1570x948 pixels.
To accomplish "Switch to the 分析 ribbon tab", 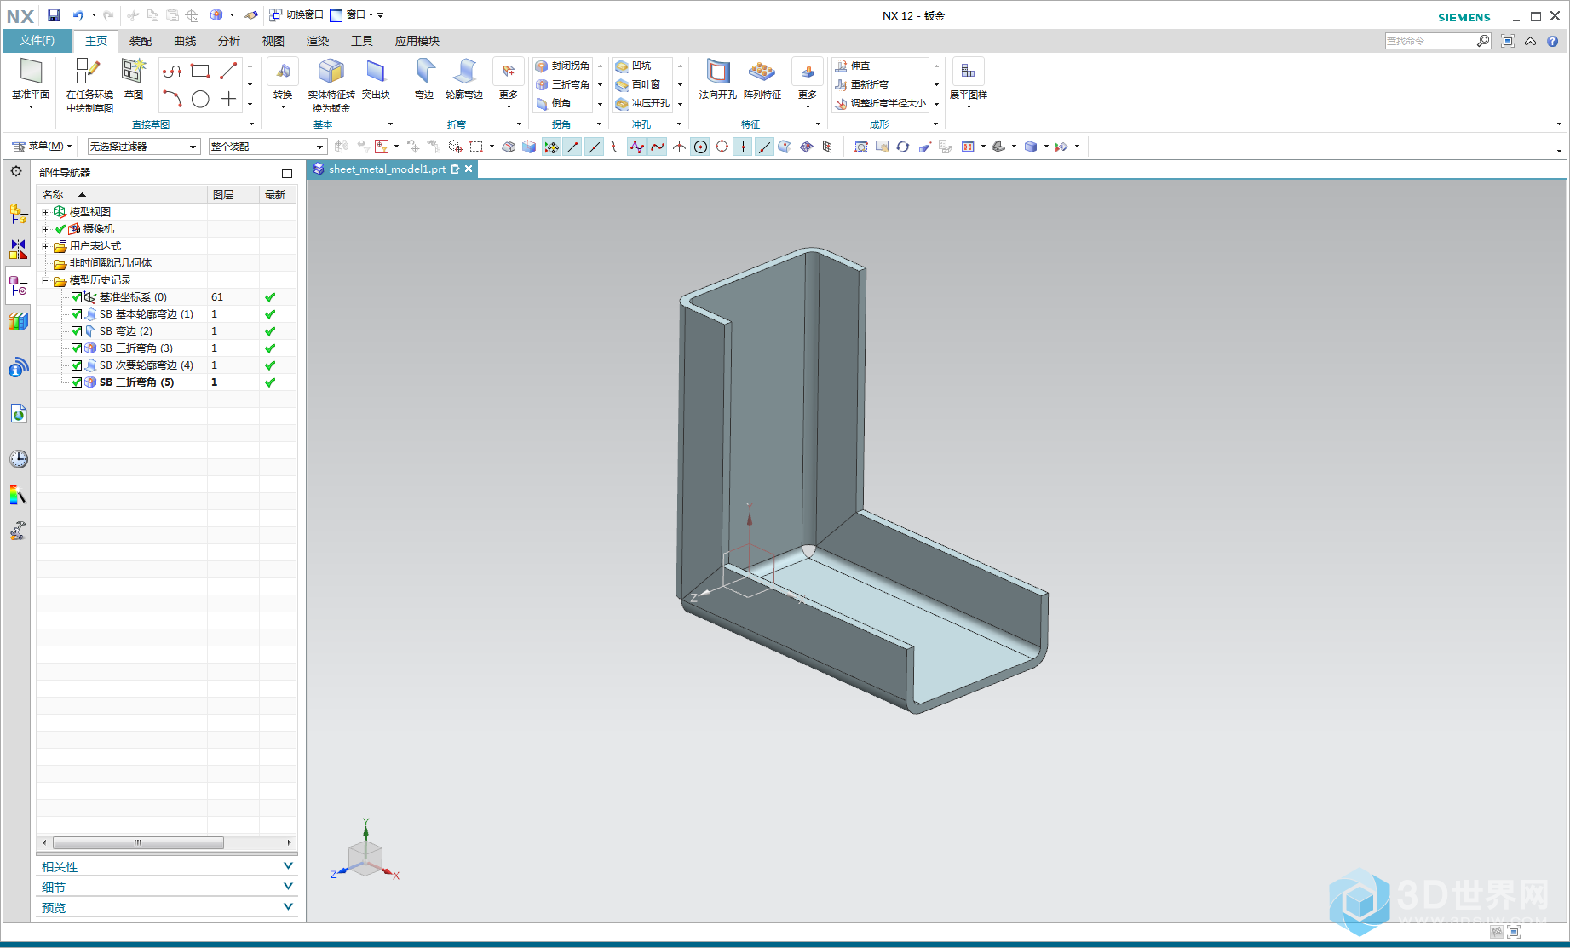I will coord(229,41).
